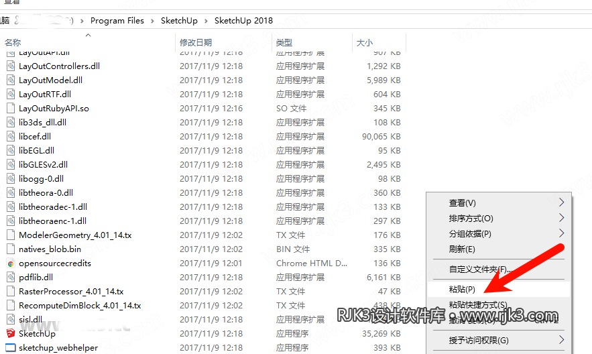This screenshot has height=354, width=592.
Task: Click the RasterProcessor_4.01_14.tx file icon
Action: click(11, 292)
